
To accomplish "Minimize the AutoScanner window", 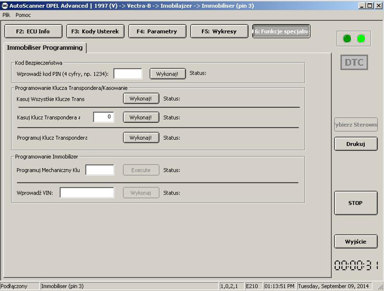I will 362,5.
